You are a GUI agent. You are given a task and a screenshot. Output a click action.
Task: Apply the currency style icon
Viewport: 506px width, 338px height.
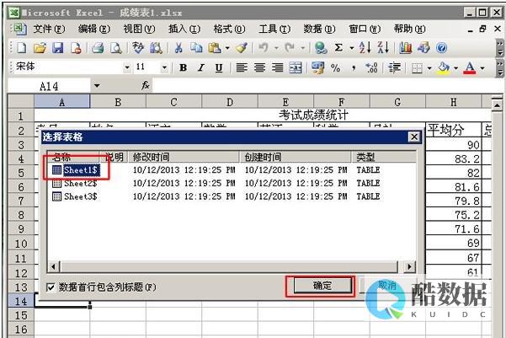317,67
